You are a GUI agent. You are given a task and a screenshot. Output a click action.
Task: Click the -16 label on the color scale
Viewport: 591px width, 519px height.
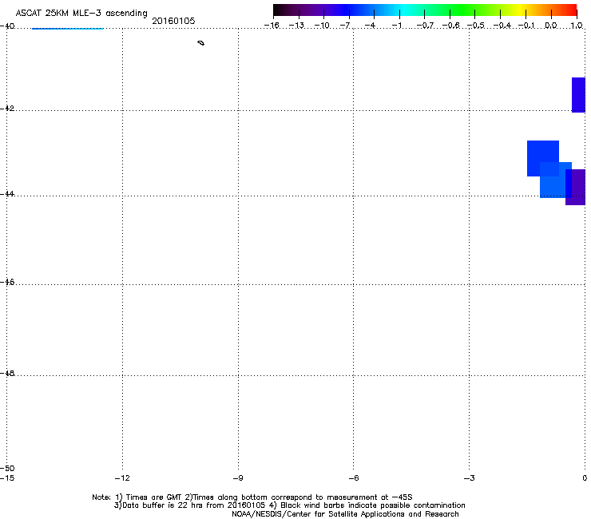272,26
